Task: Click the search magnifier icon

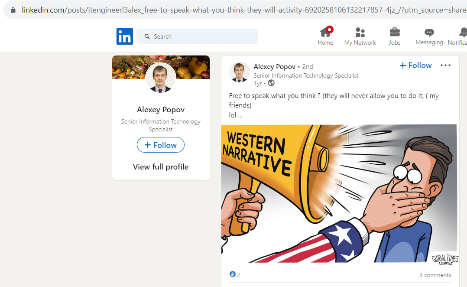Action: pos(147,36)
